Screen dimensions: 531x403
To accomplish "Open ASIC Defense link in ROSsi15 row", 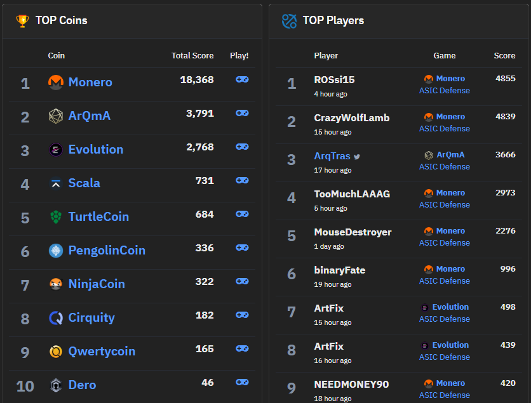I will point(445,91).
